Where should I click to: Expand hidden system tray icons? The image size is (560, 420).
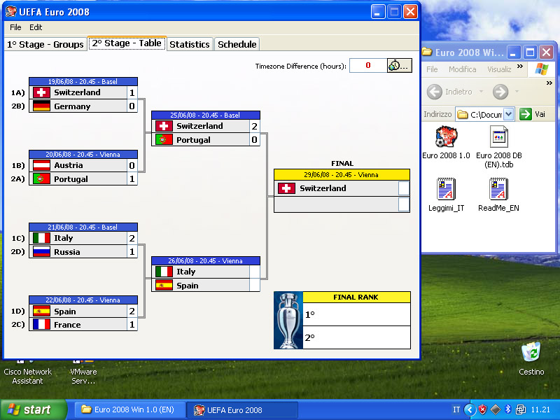[470, 409]
